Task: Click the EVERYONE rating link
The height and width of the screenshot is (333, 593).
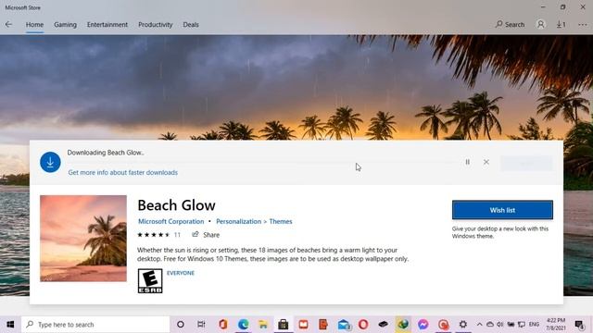Action: click(181, 273)
